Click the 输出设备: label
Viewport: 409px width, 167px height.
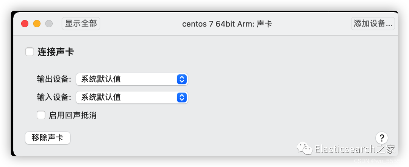coord(54,79)
